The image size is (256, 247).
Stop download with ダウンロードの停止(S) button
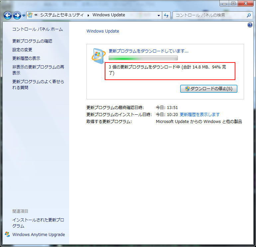point(209,89)
